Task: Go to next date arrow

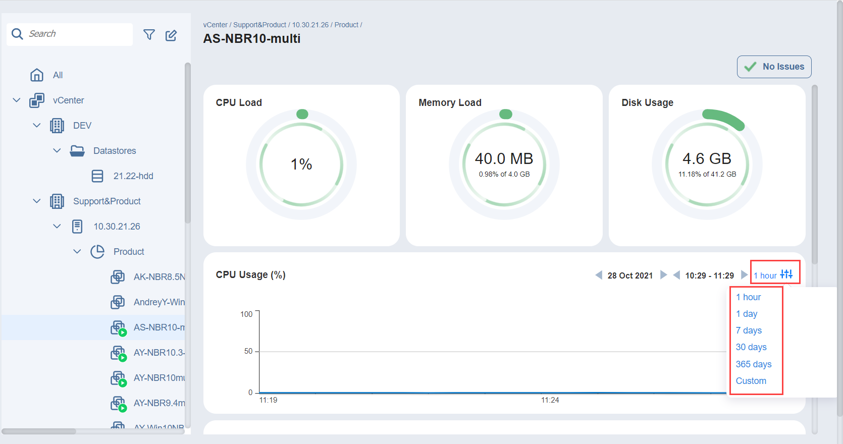Action: (x=664, y=275)
